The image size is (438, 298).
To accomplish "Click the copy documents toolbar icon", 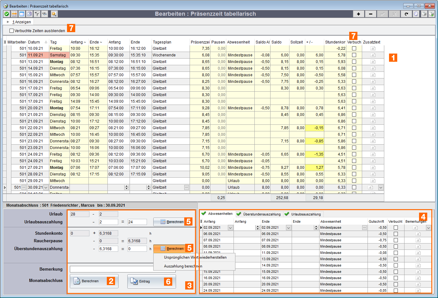I will 29,14.
